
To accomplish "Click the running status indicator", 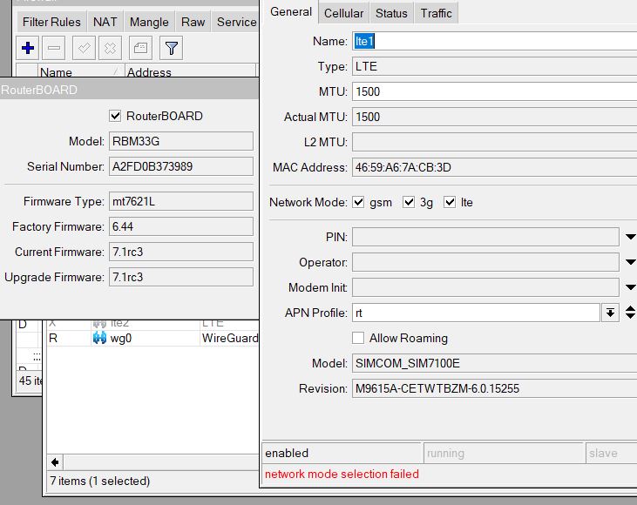I will pos(504,453).
